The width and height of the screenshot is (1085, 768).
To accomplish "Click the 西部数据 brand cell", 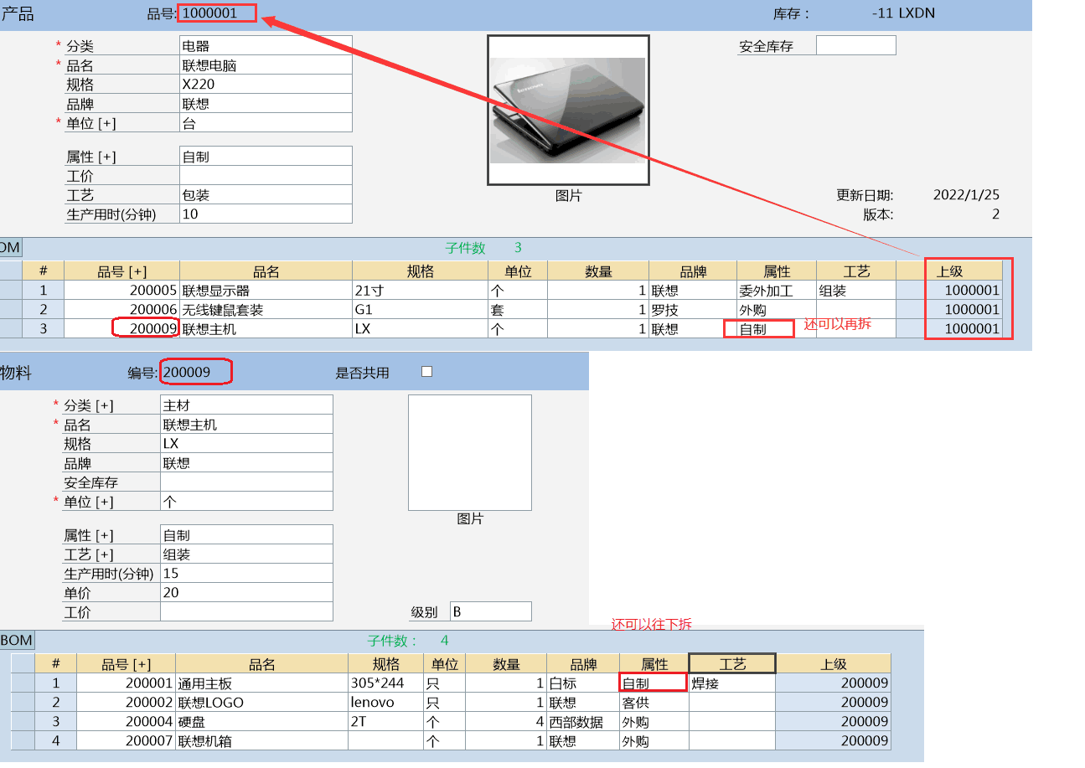I will point(583,722).
